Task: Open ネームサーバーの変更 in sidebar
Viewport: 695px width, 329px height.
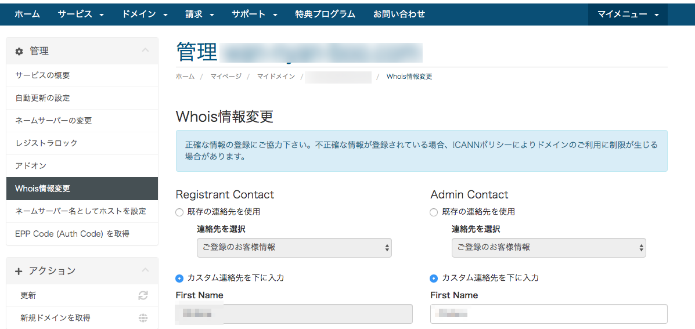Action: [53, 121]
